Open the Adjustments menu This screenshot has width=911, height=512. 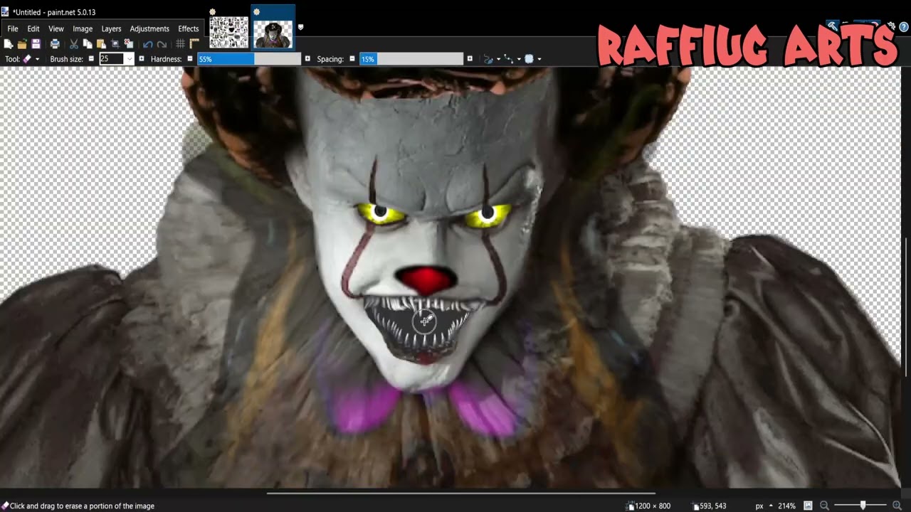[149, 28]
